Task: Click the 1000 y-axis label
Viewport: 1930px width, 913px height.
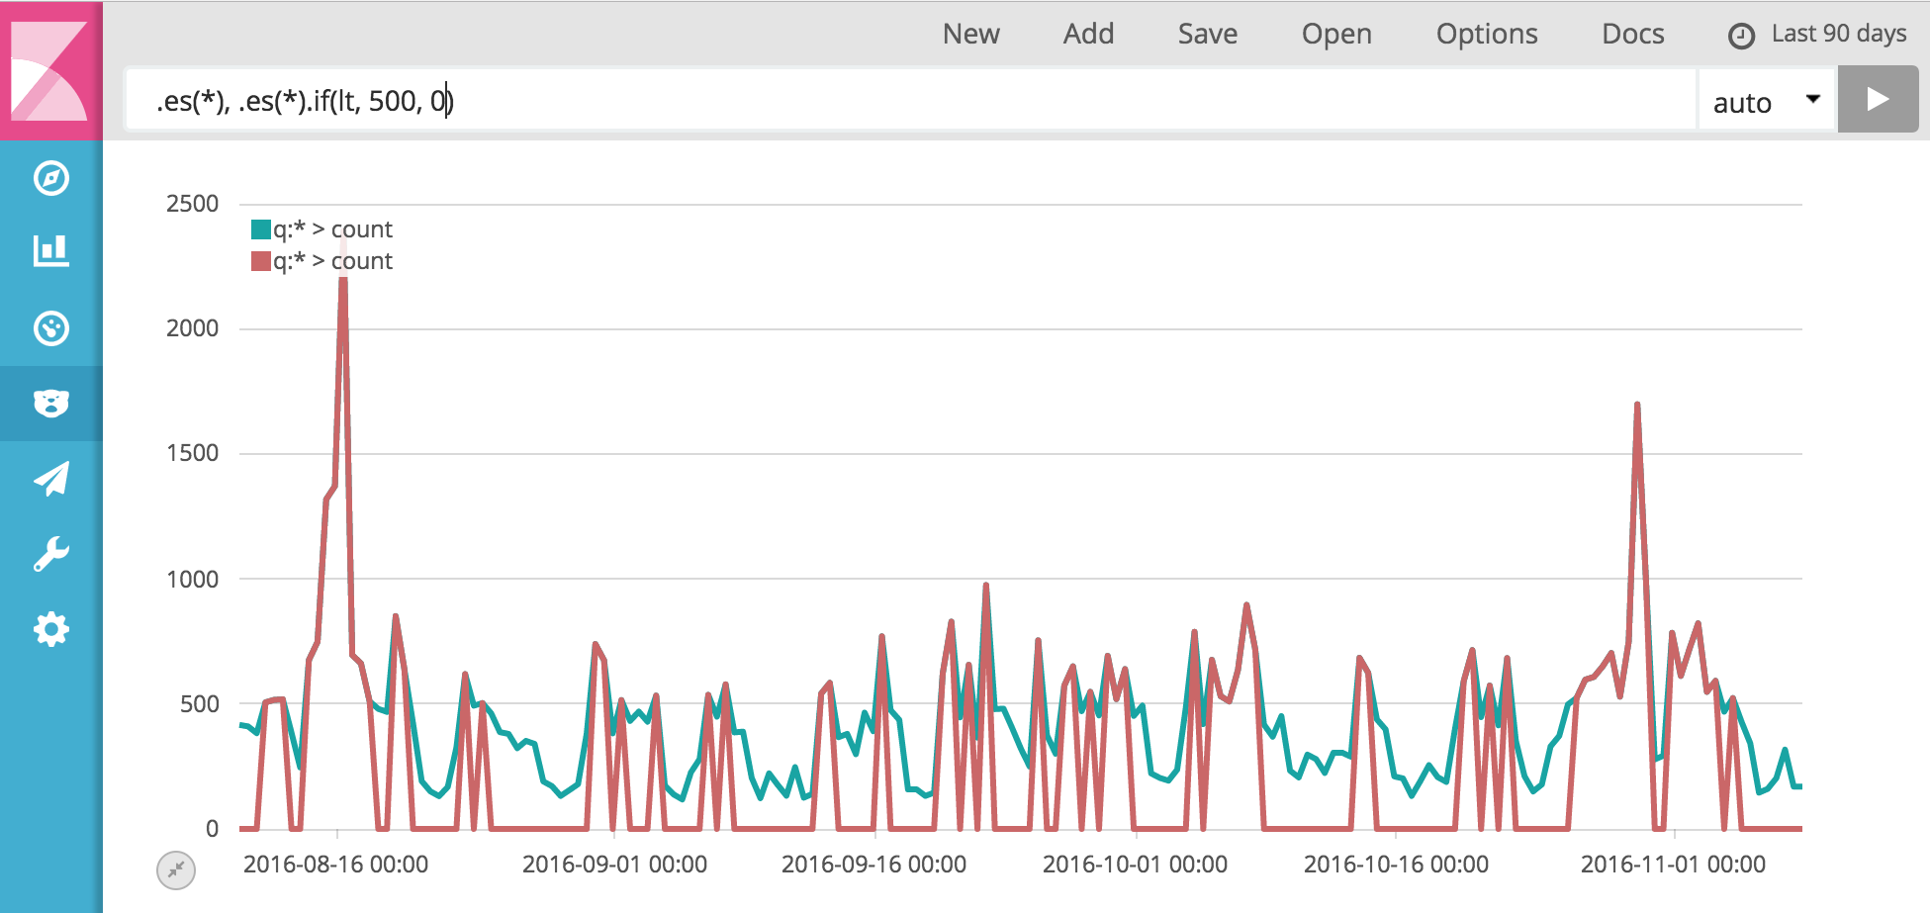Action: pos(192,579)
